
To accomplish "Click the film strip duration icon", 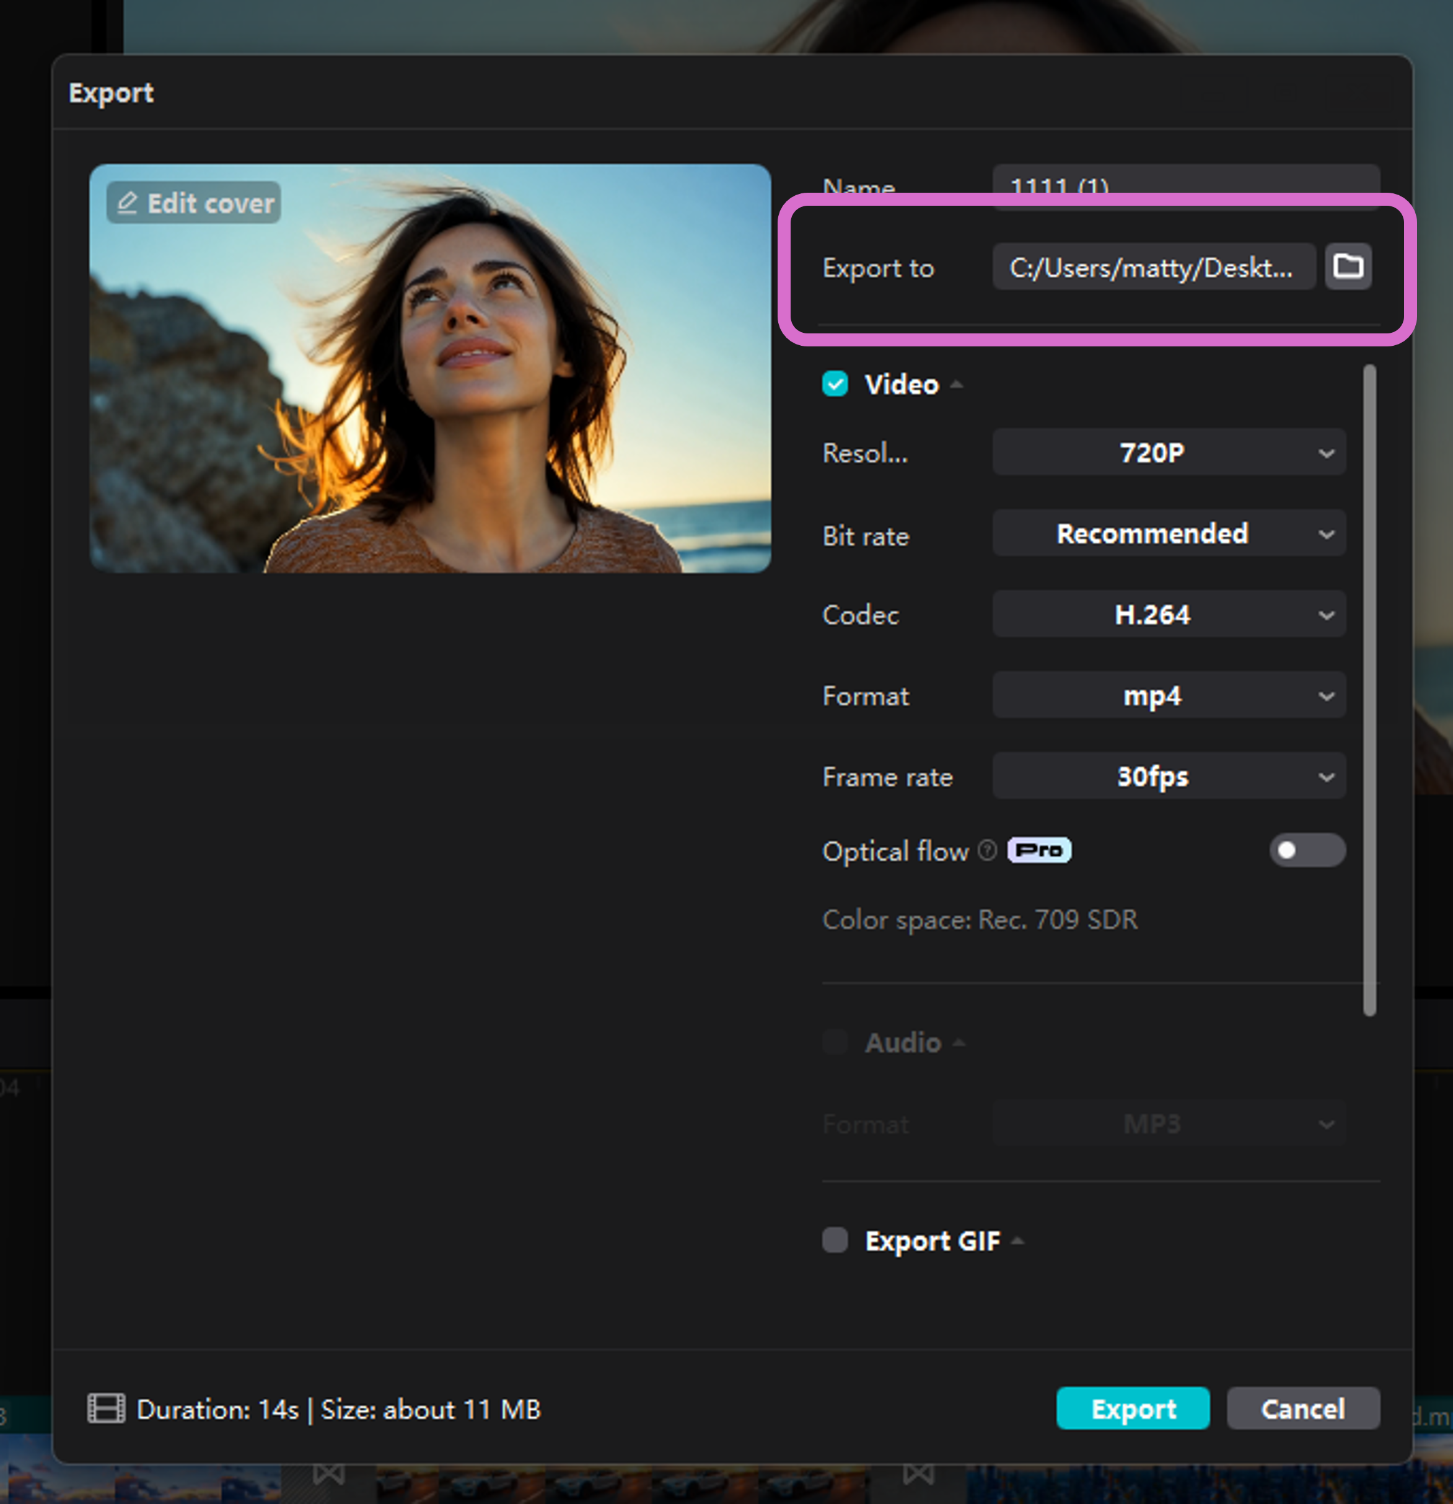I will click(106, 1409).
